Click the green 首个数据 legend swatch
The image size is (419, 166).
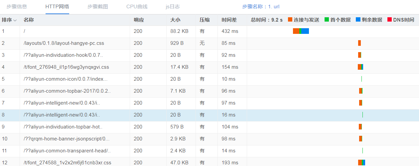tap(327, 20)
